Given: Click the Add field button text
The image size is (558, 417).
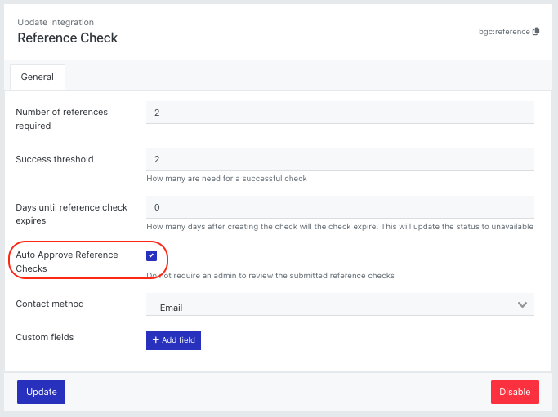Looking at the screenshot, I should [178, 339].
